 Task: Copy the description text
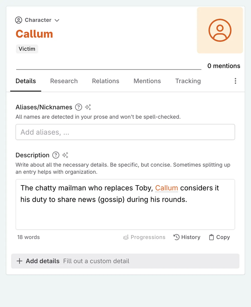point(219,237)
